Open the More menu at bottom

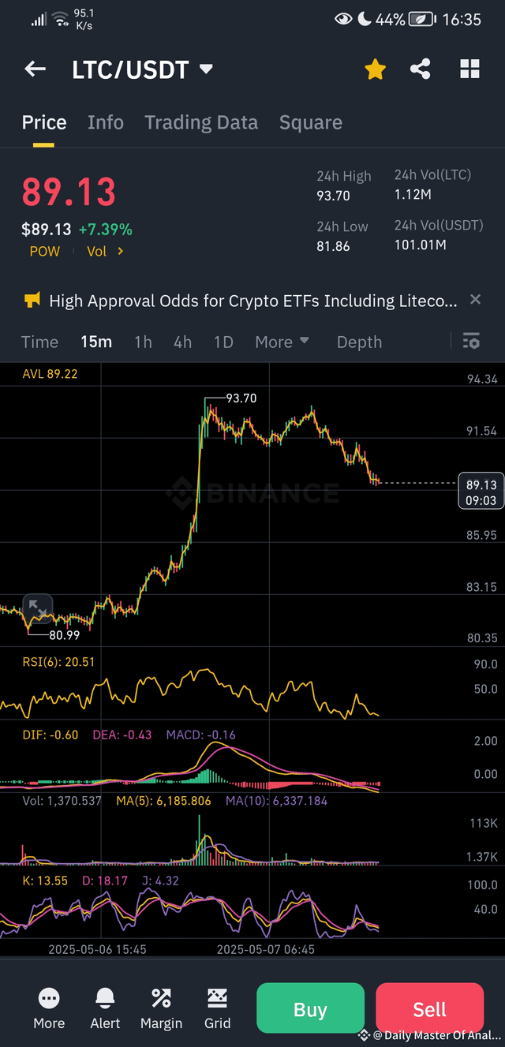click(x=49, y=1009)
